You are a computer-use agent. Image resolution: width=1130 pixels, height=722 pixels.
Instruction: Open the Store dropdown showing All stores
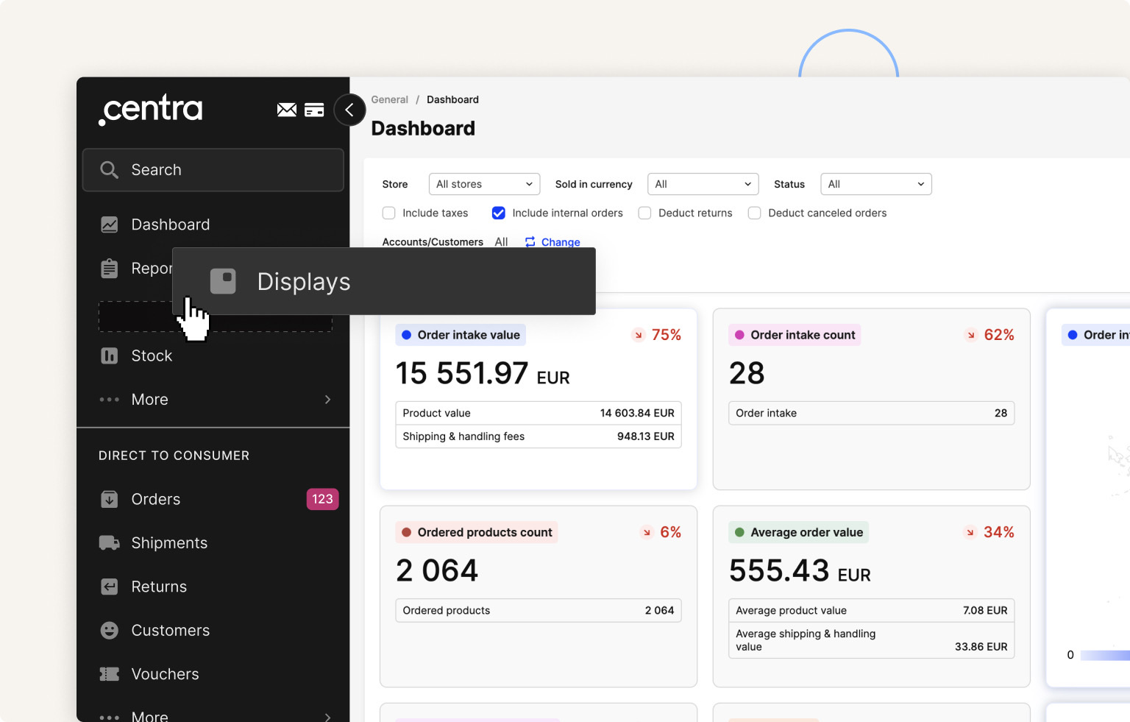[484, 184]
